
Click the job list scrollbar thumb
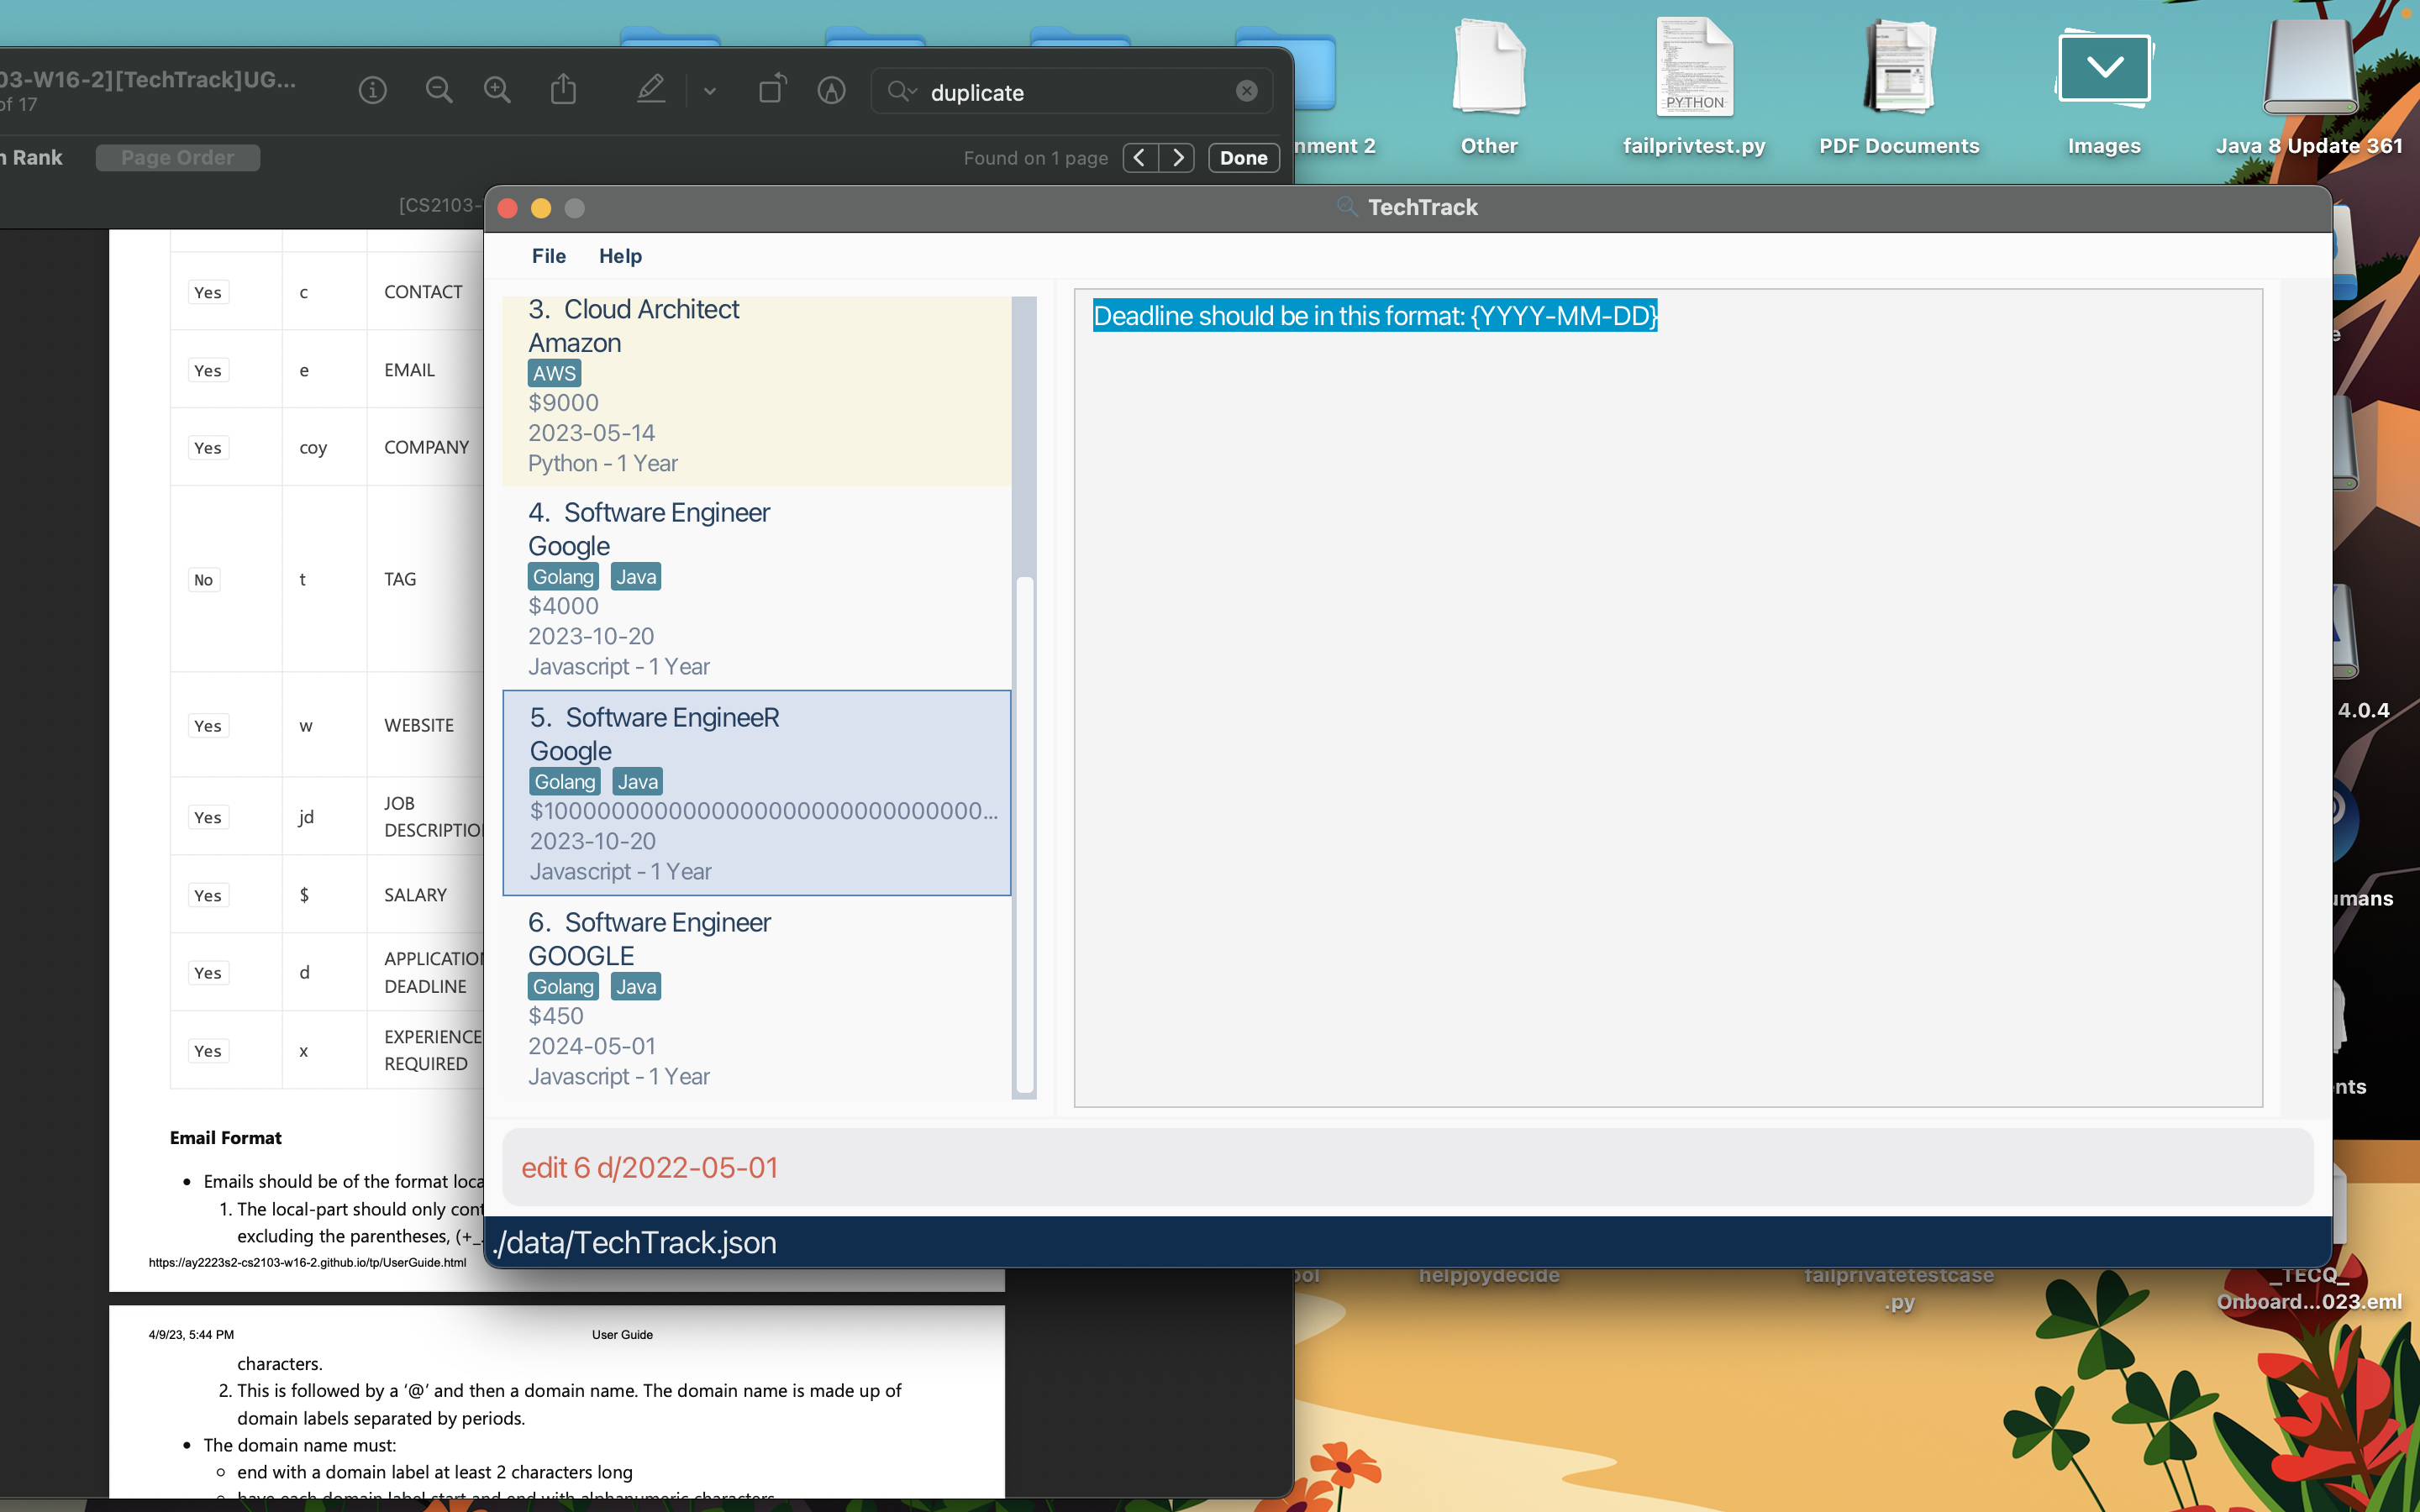point(1024,834)
